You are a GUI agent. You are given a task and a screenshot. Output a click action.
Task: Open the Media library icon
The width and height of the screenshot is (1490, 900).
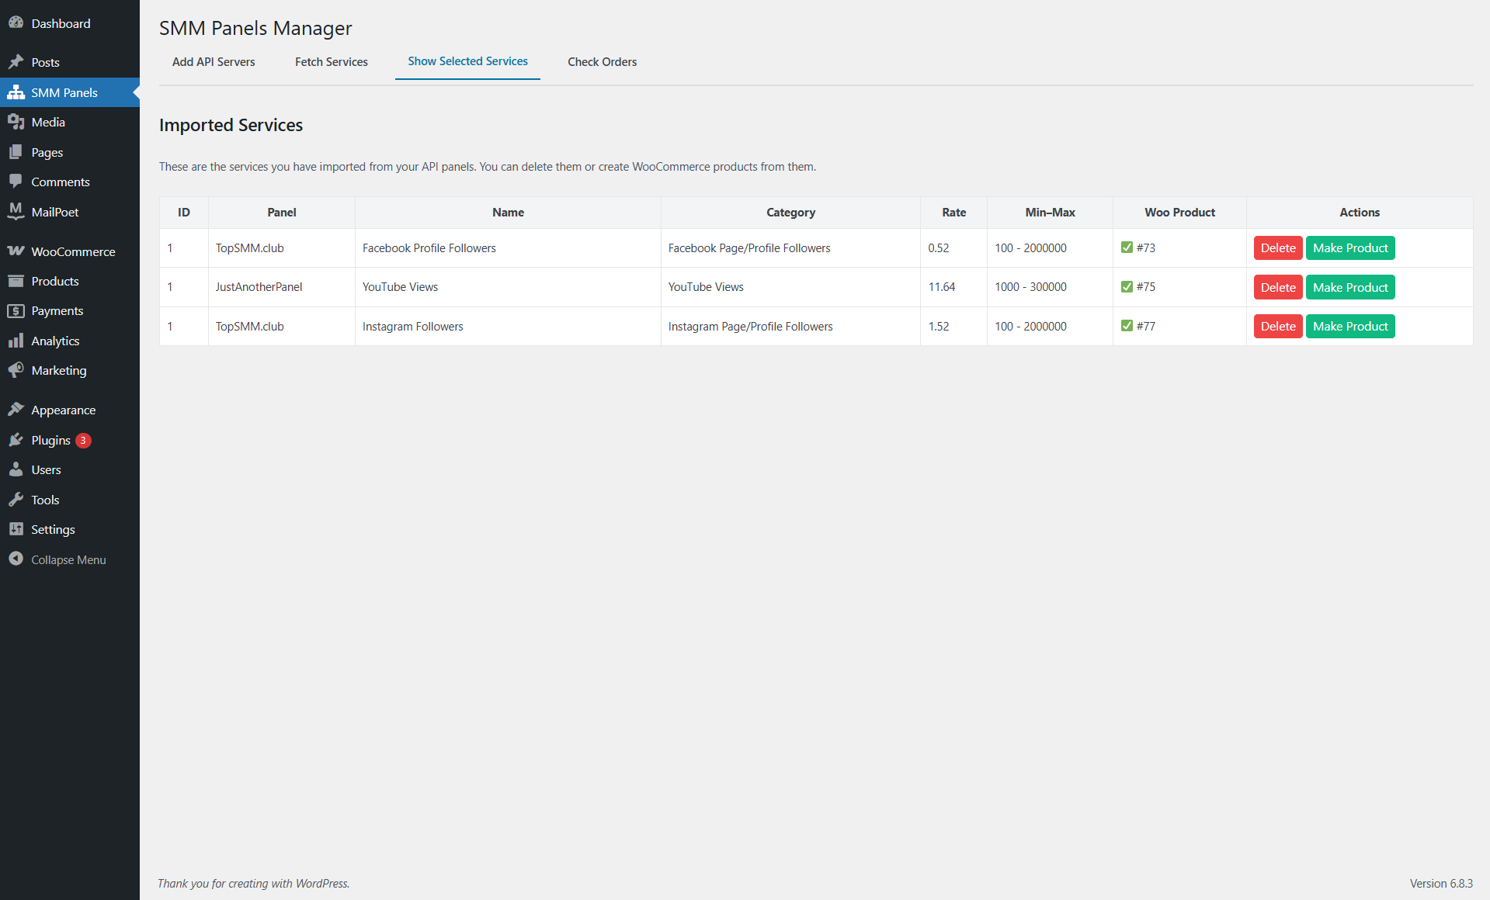[16, 122]
